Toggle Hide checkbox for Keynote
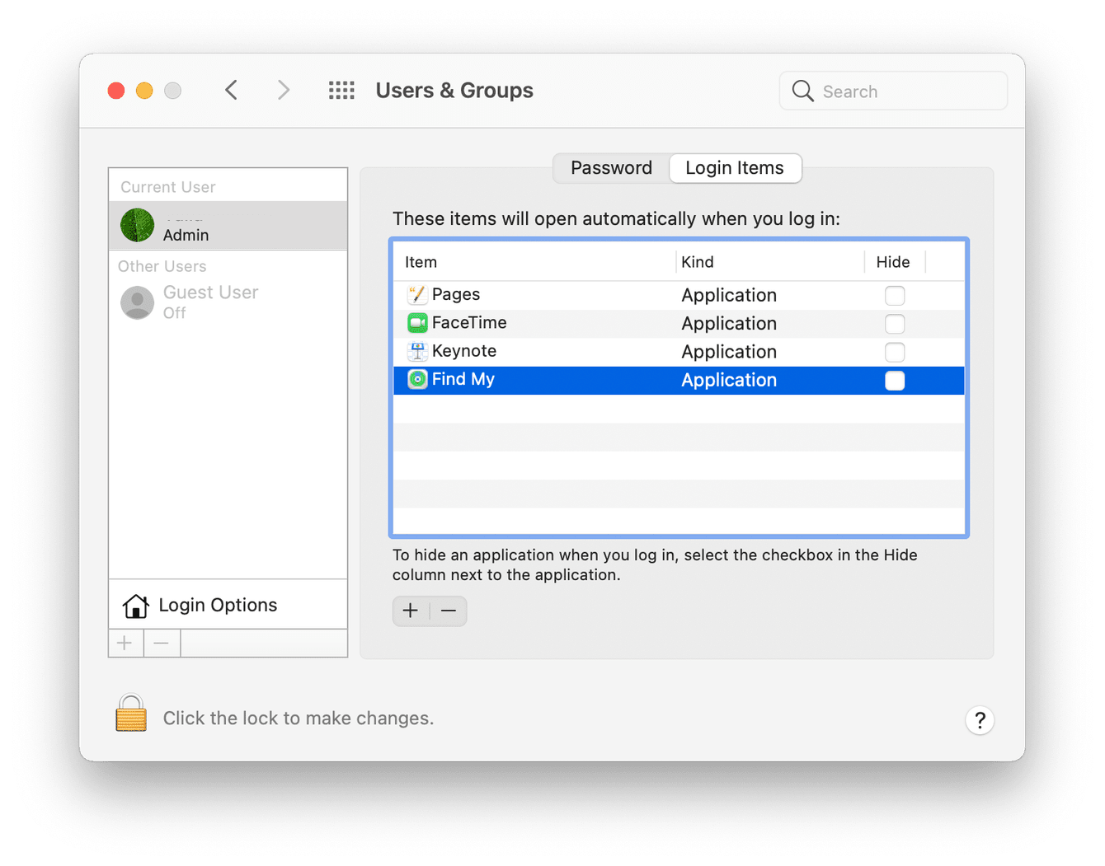 point(895,352)
